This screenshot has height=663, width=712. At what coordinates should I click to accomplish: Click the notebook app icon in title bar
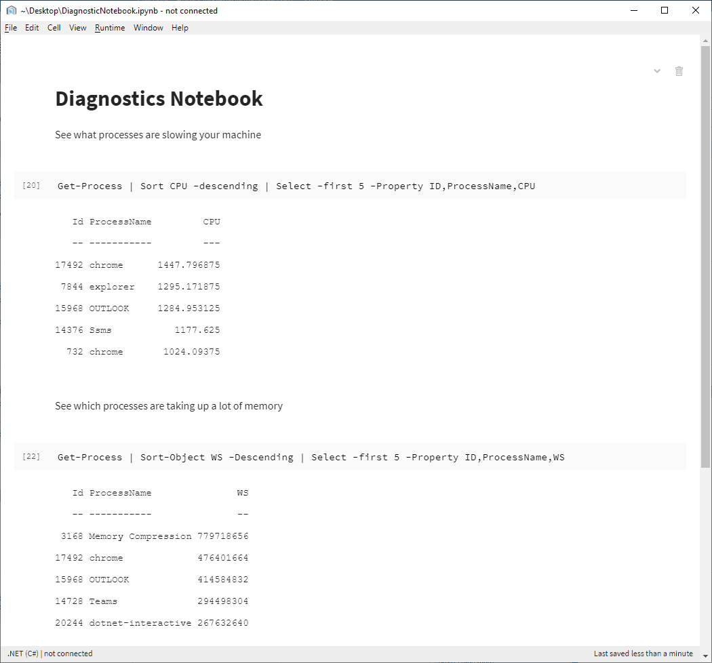pos(12,10)
